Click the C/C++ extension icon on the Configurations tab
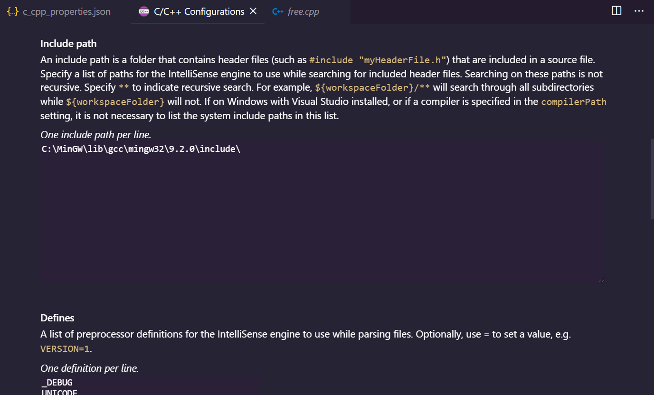This screenshot has width=654, height=395. point(143,11)
